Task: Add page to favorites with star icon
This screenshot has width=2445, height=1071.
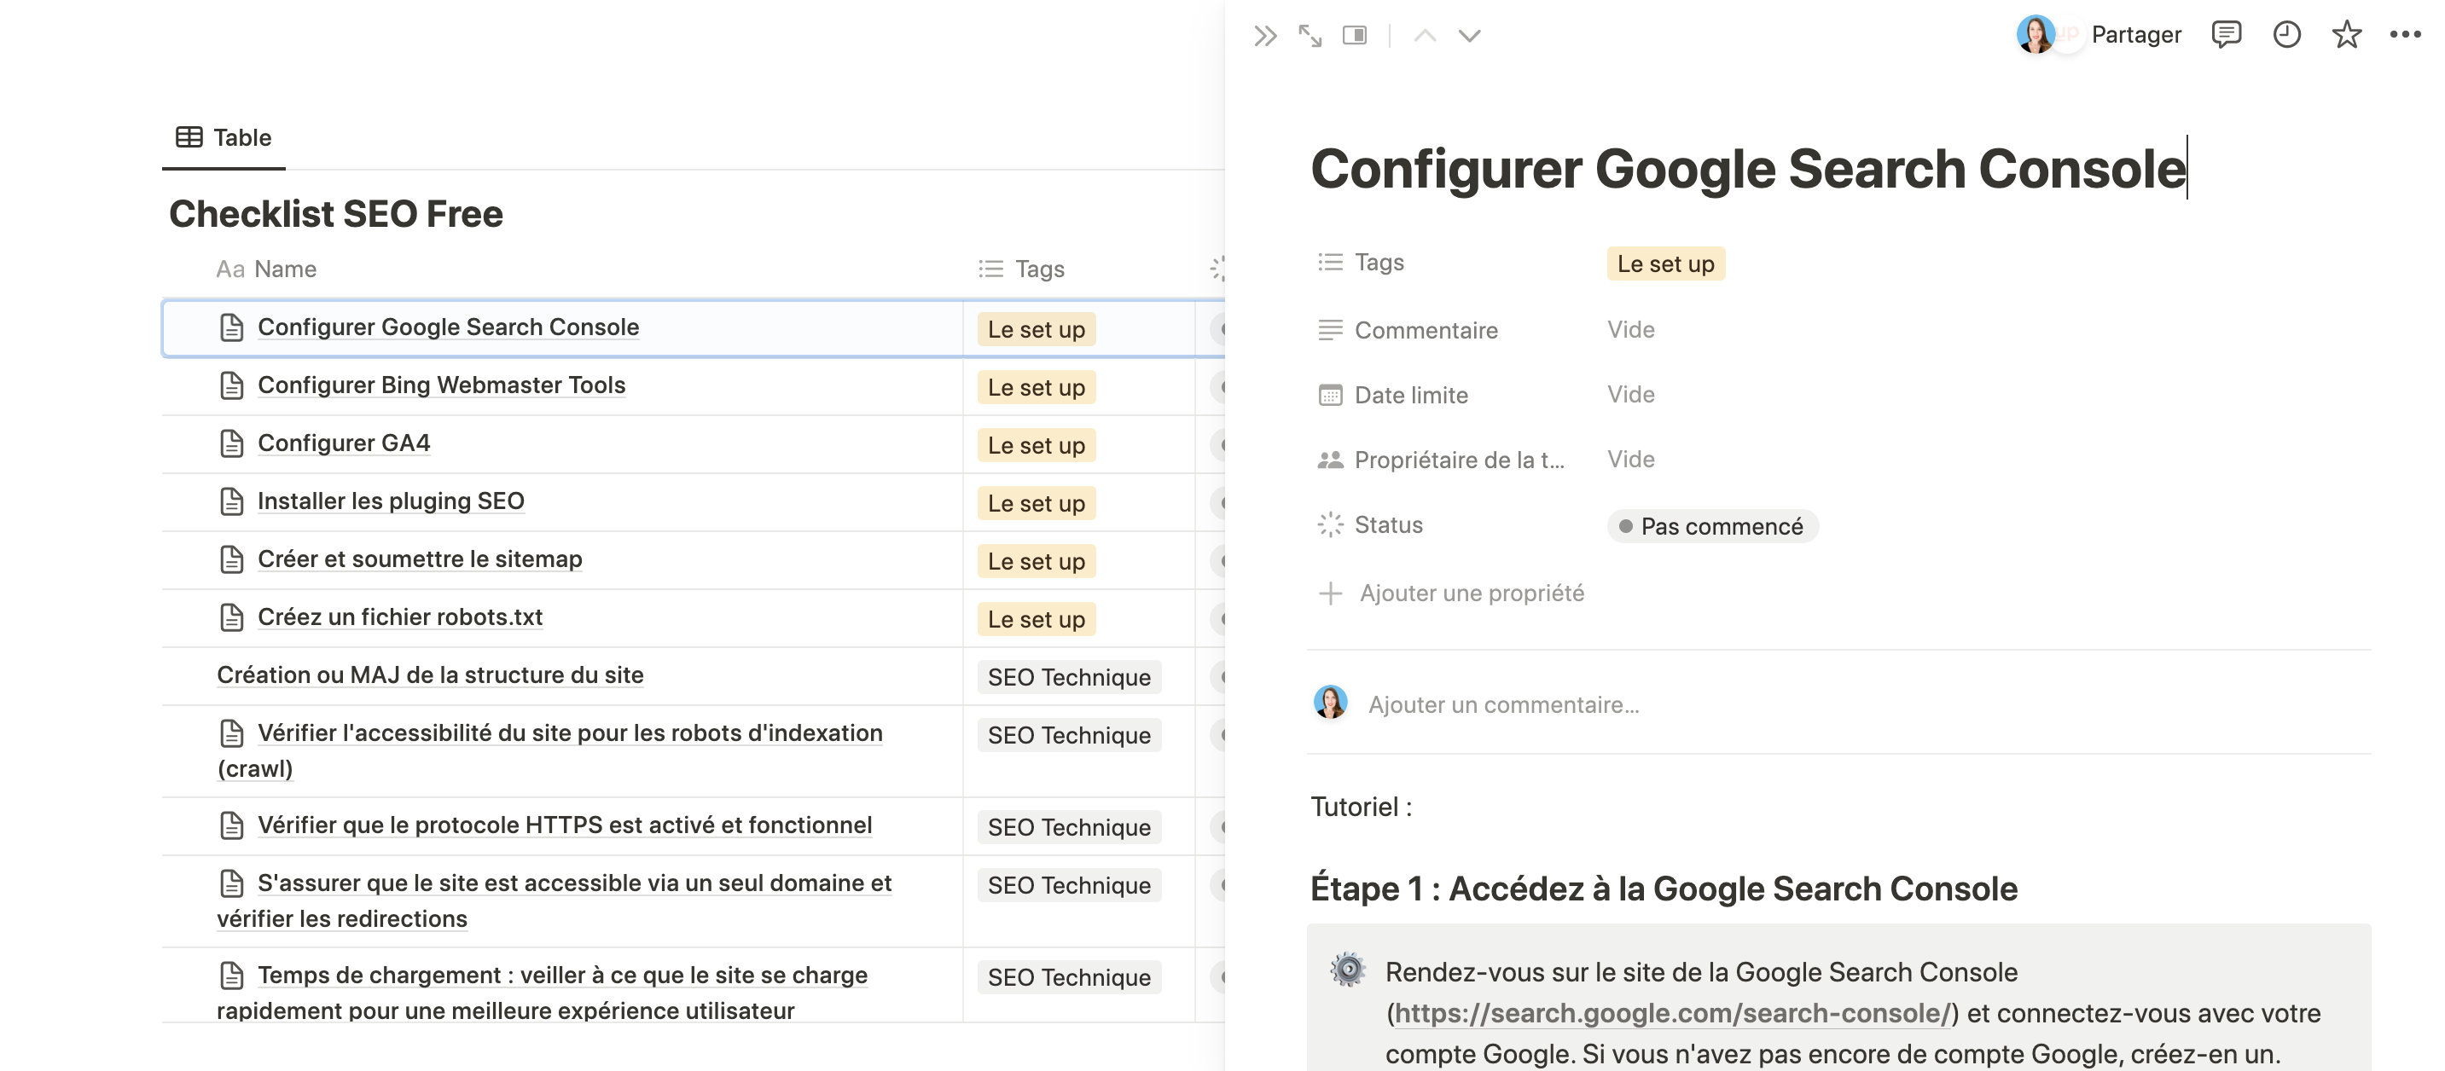Action: pos(2346,35)
